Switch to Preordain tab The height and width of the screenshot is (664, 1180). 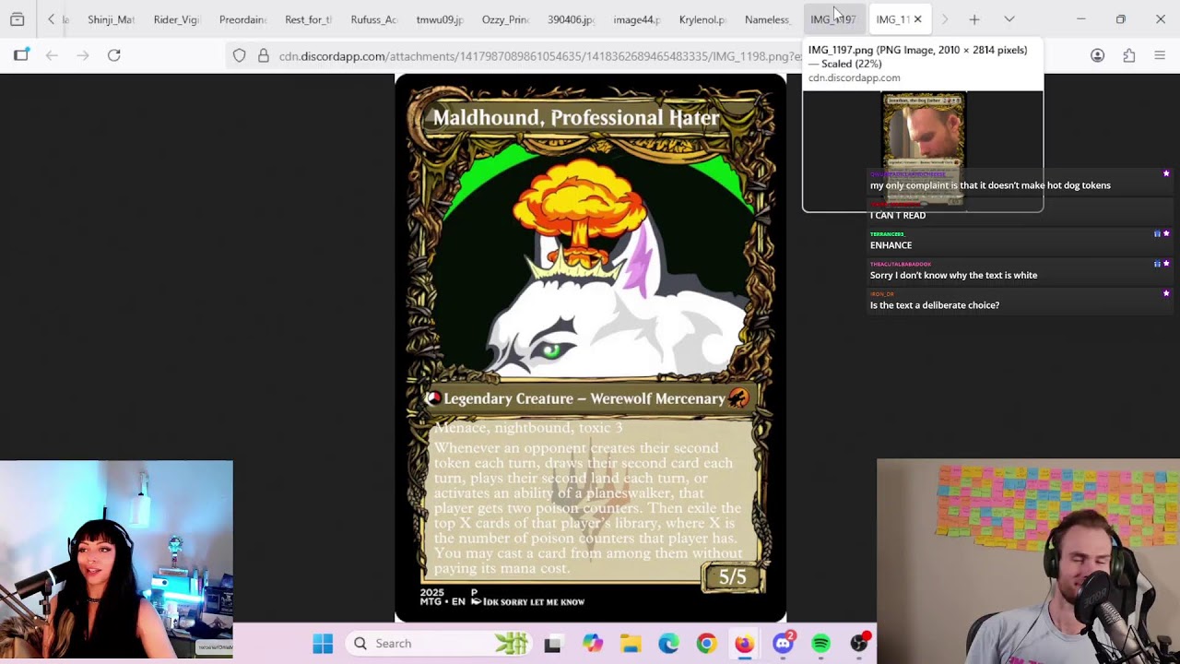click(x=242, y=19)
